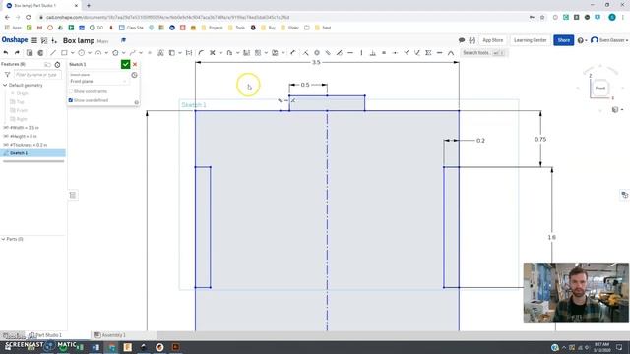Select the Arc sketch tool
The width and height of the screenshot is (630, 354).
pos(98,52)
